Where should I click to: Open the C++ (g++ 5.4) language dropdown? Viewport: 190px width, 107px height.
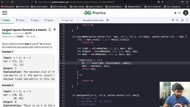70,20
